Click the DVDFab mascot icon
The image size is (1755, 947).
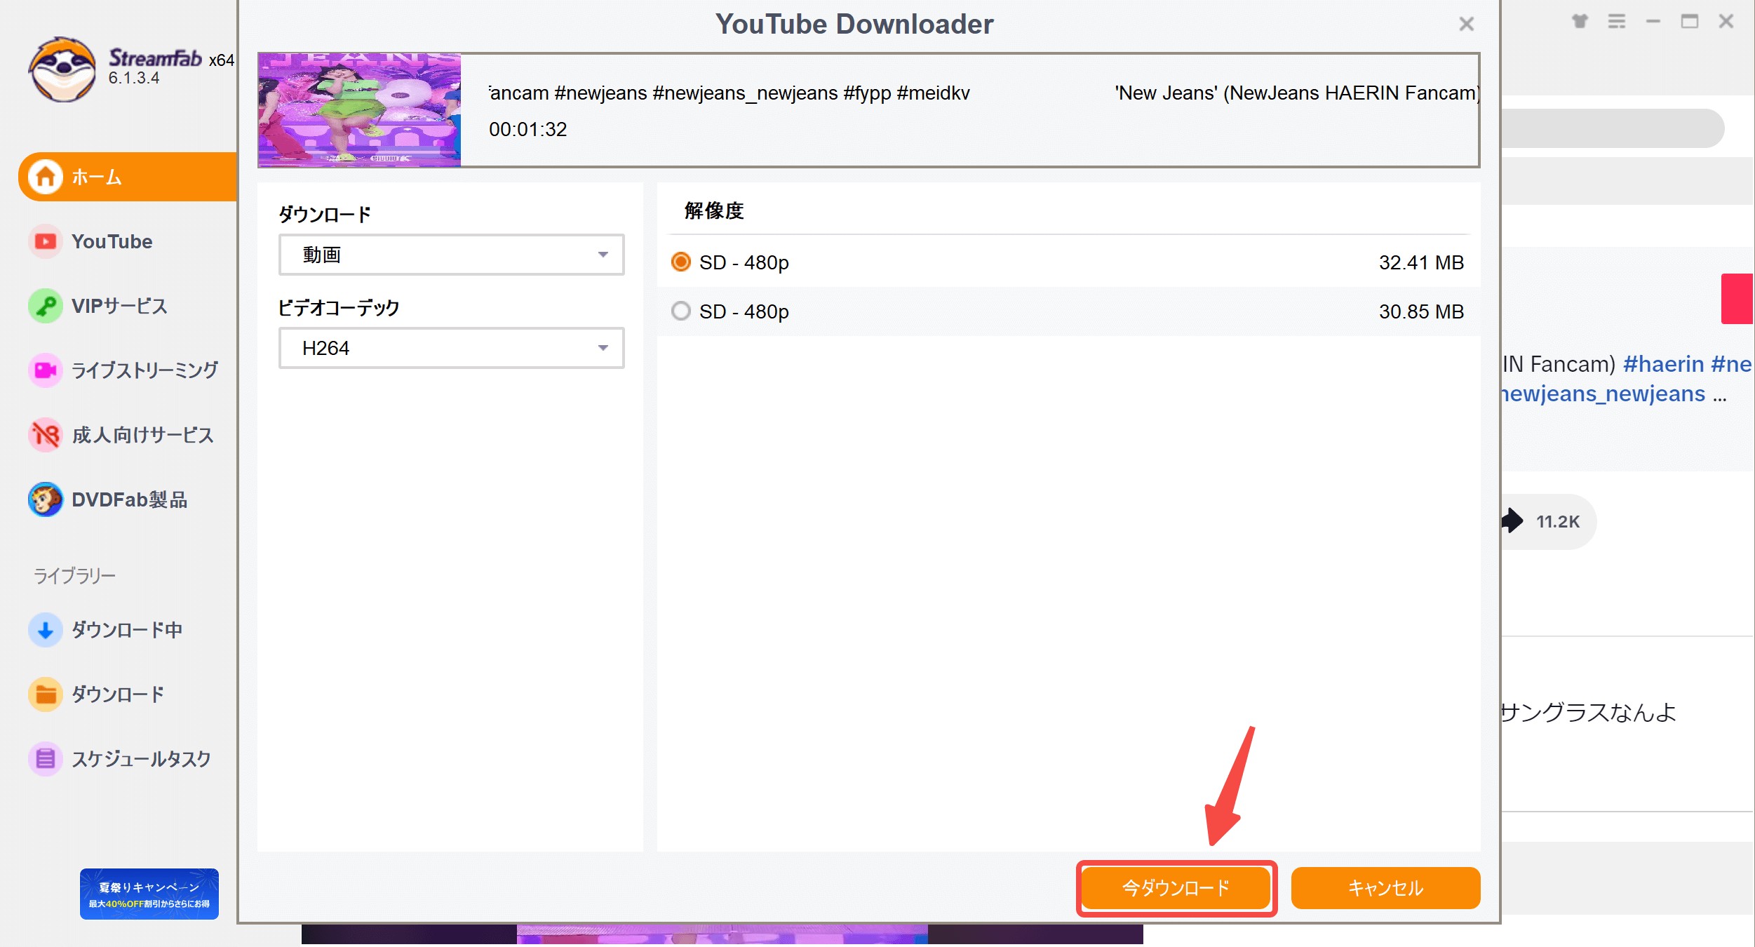pos(46,499)
